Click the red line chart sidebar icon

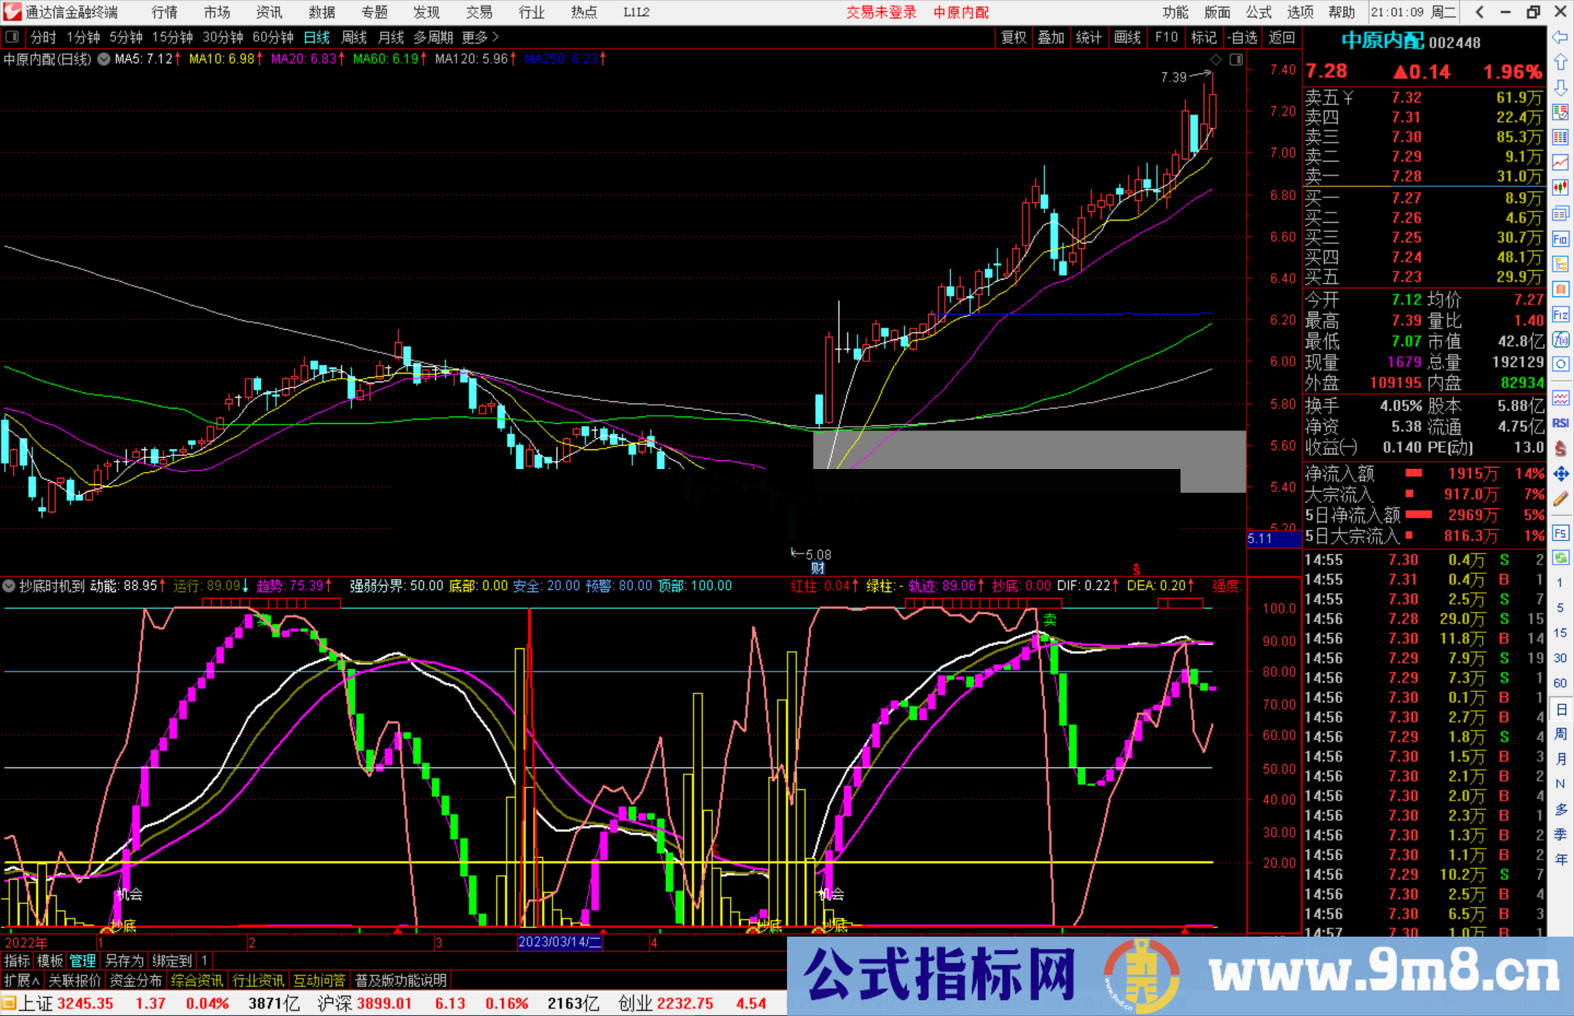point(1560,162)
